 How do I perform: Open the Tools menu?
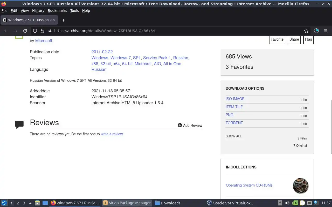(x=74, y=11)
